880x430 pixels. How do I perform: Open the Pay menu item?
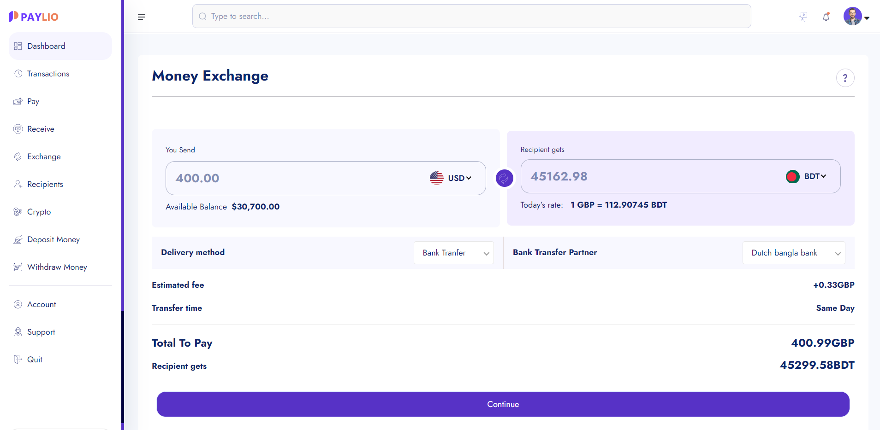[x=60, y=101]
